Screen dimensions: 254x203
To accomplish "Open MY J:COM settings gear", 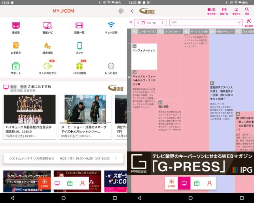I will (121, 11).
